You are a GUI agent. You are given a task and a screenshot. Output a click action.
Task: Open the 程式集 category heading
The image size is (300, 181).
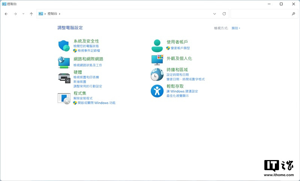[80, 93]
